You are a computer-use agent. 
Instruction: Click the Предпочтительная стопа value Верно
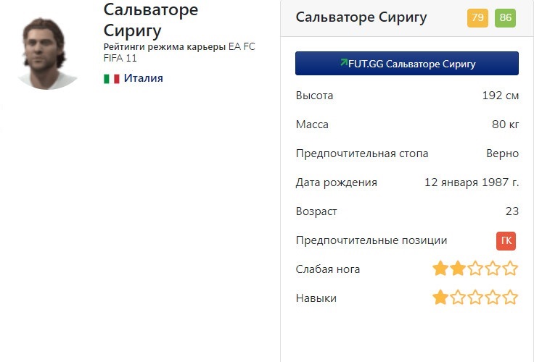[502, 153]
